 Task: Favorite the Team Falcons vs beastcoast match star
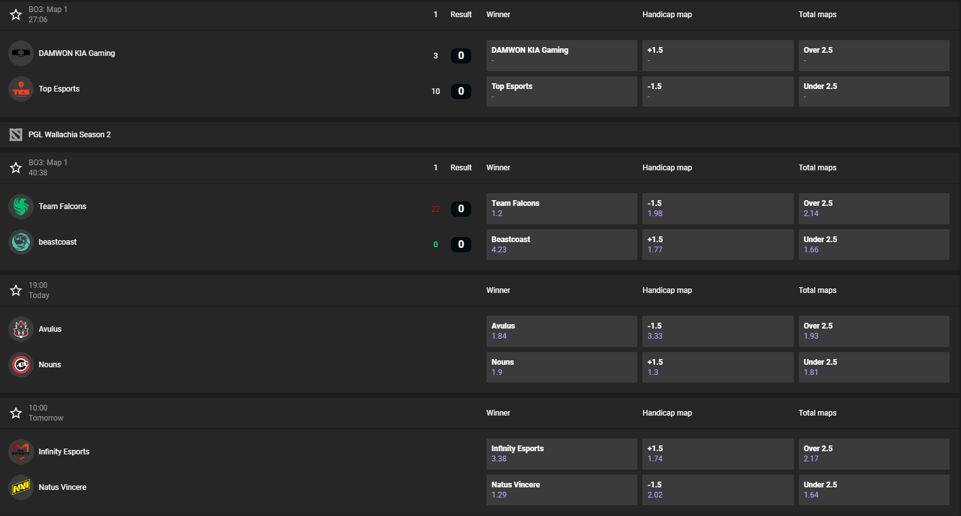click(16, 168)
